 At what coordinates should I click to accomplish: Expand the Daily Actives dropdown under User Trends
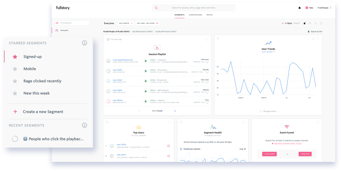[268, 52]
